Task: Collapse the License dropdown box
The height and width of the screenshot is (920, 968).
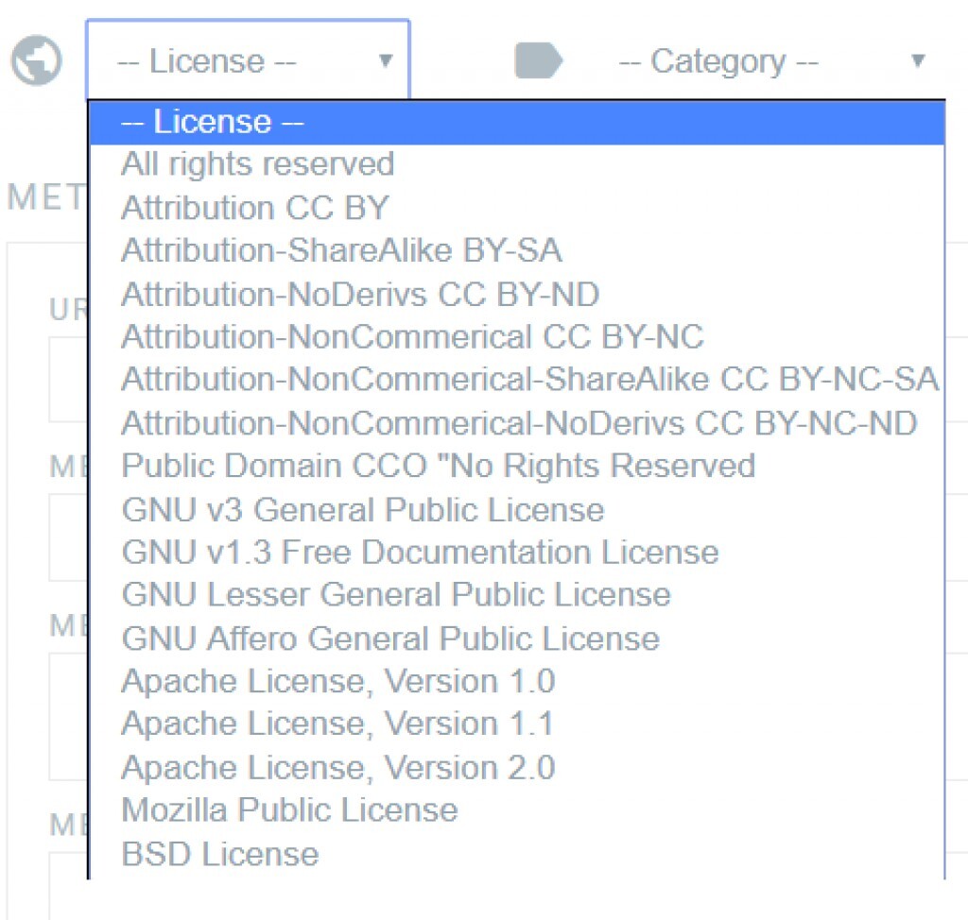Action: [248, 61]
